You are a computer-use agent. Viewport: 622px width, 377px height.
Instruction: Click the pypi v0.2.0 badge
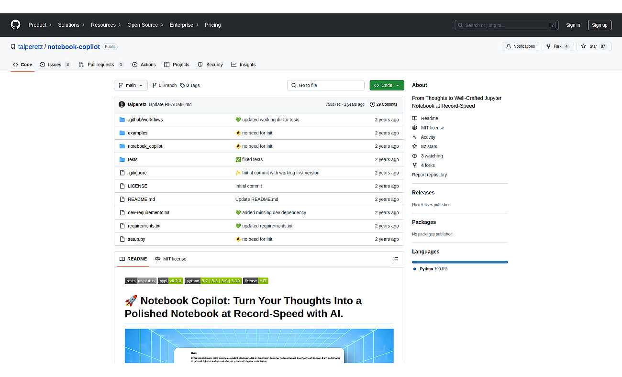point(170,281)
